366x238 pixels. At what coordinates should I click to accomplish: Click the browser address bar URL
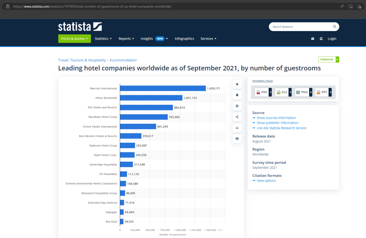pos(93,6)
